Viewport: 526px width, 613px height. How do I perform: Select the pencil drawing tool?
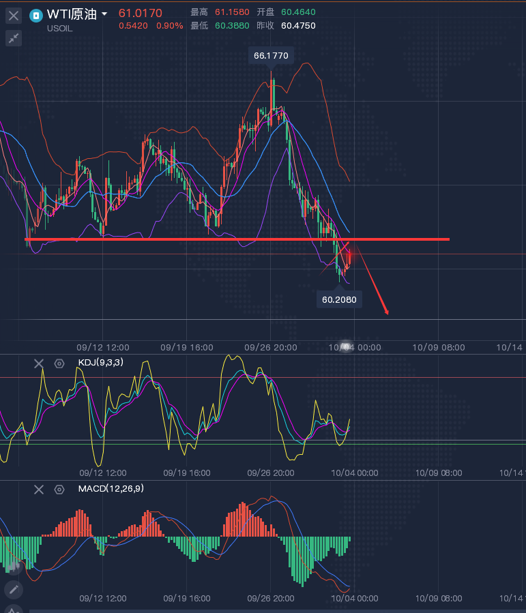pos(14,590)
